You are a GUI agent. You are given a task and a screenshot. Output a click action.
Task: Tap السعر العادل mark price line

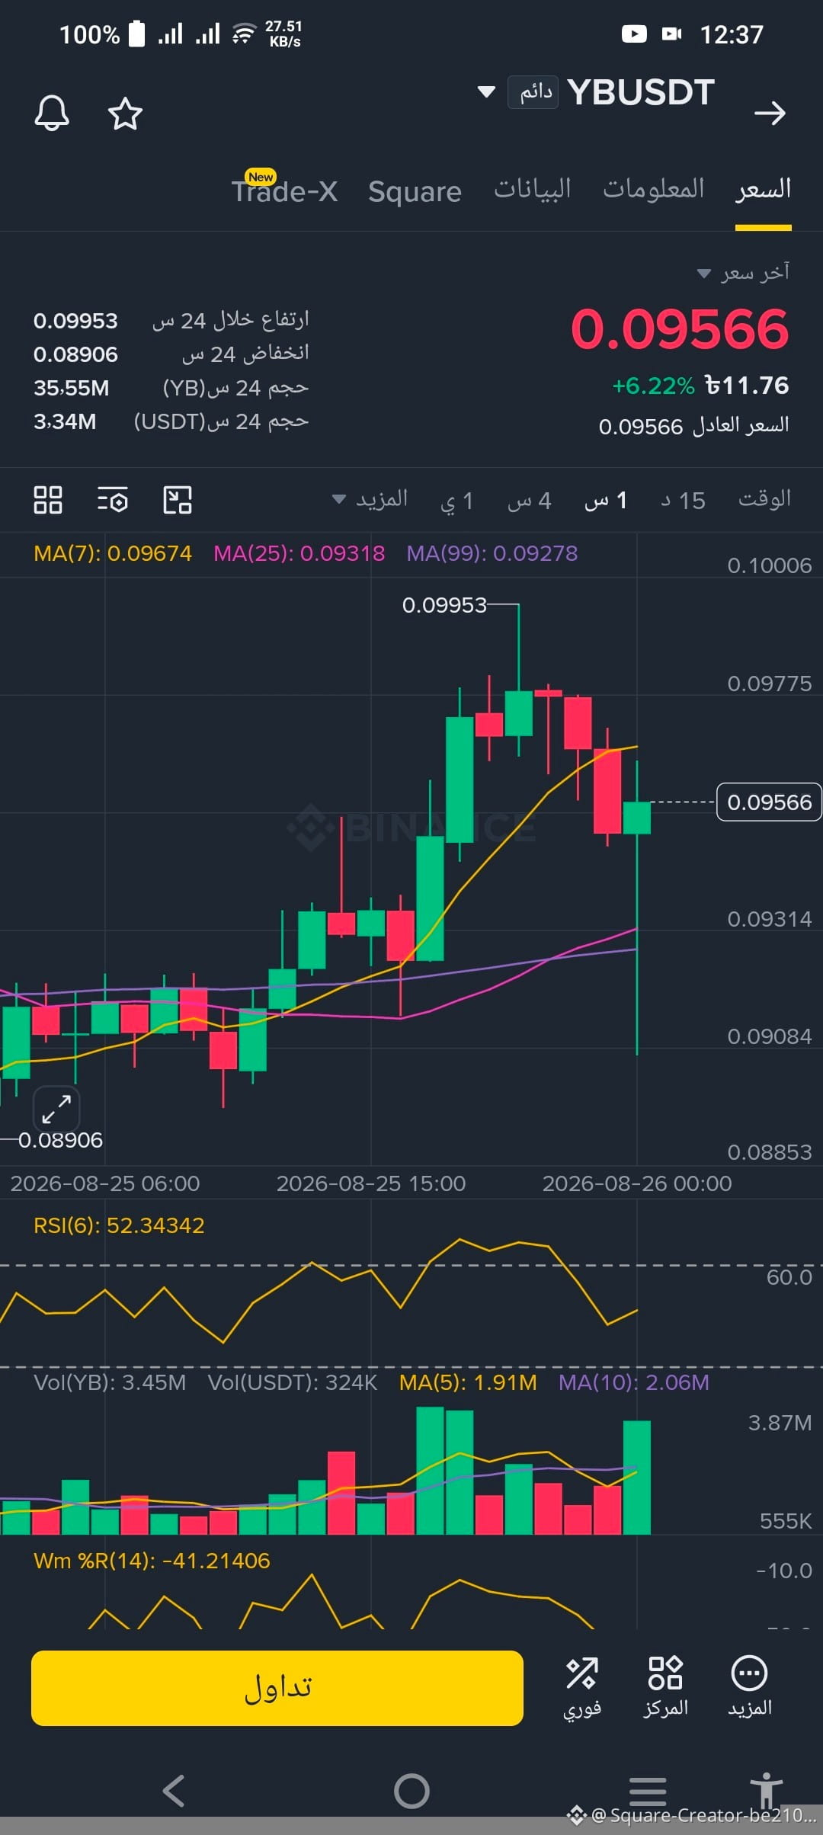coord(693,426)
